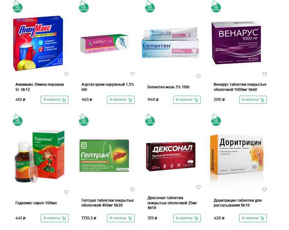This screenshot has width=289, height=230.
Task: Click heart icon on Гептрал таблетки
Action: click(132, 190)
